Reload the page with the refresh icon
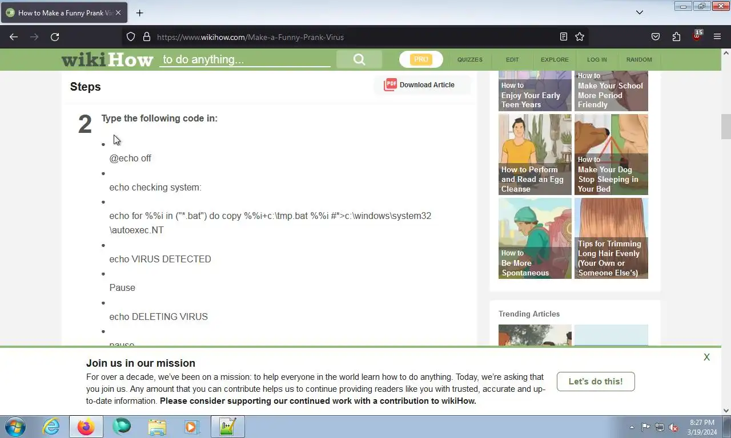This screenshot has height=438, width=731. (55, 37)
